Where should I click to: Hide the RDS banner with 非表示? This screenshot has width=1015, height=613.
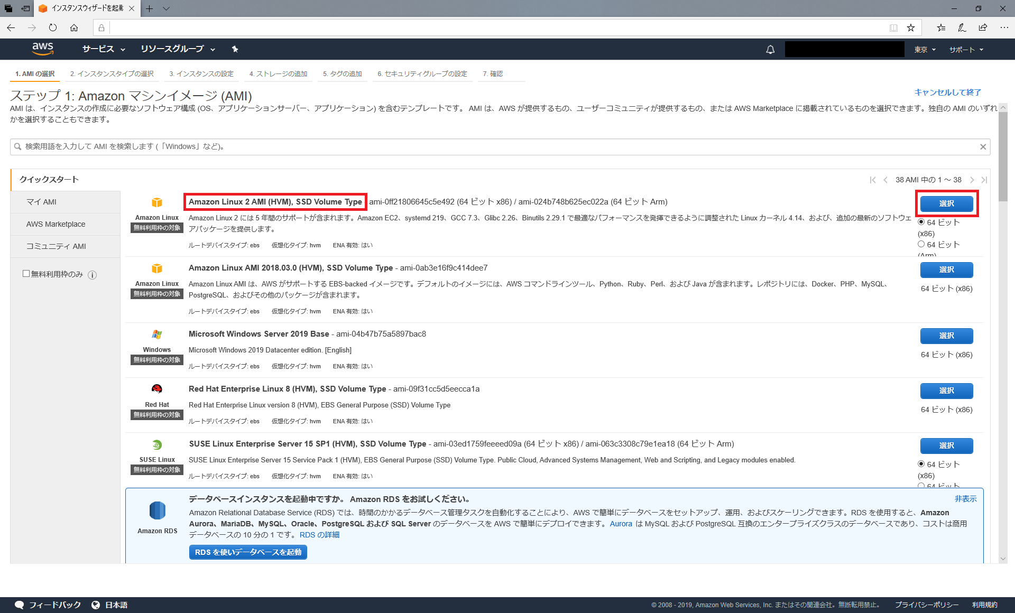pyautogui.click(x=965, y=499)
